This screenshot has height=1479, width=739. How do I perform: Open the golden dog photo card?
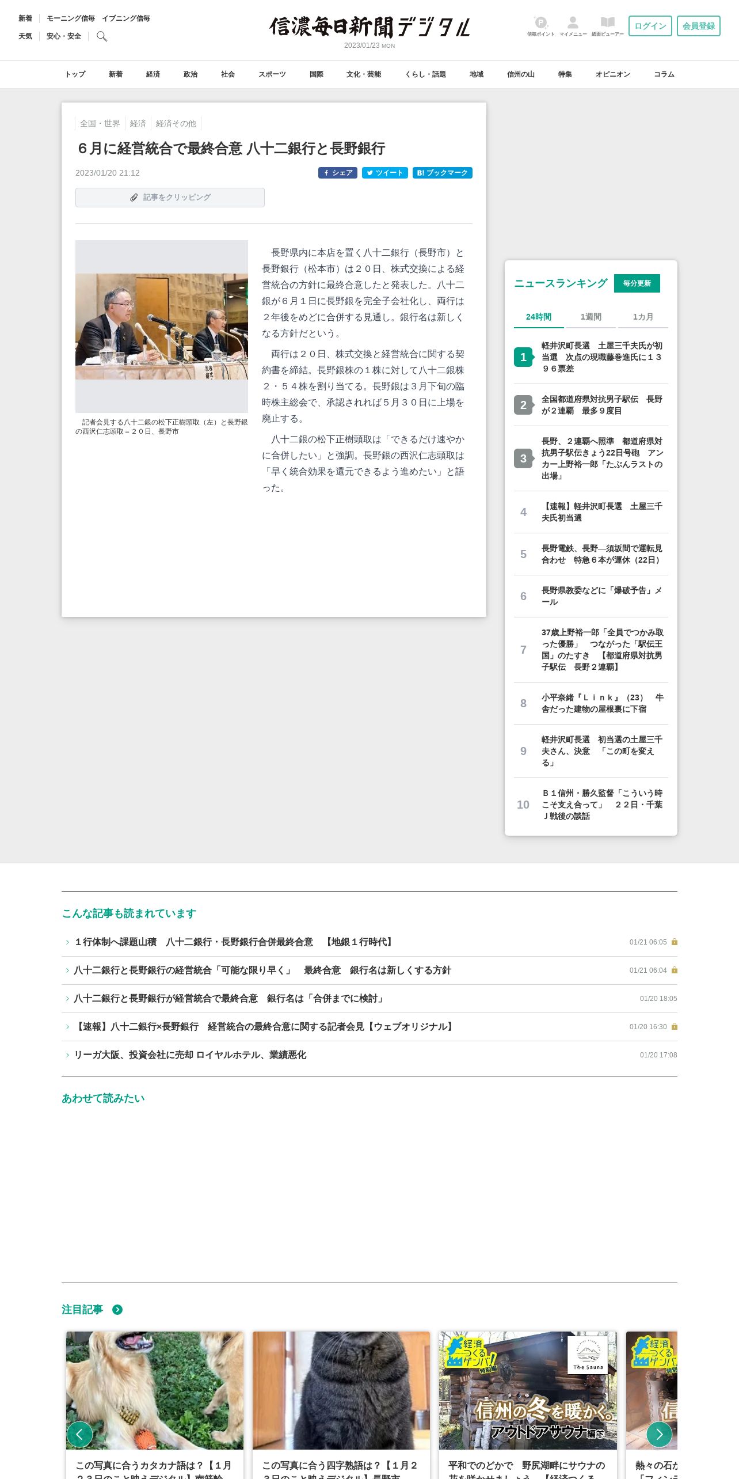(x=155, y=1404)
